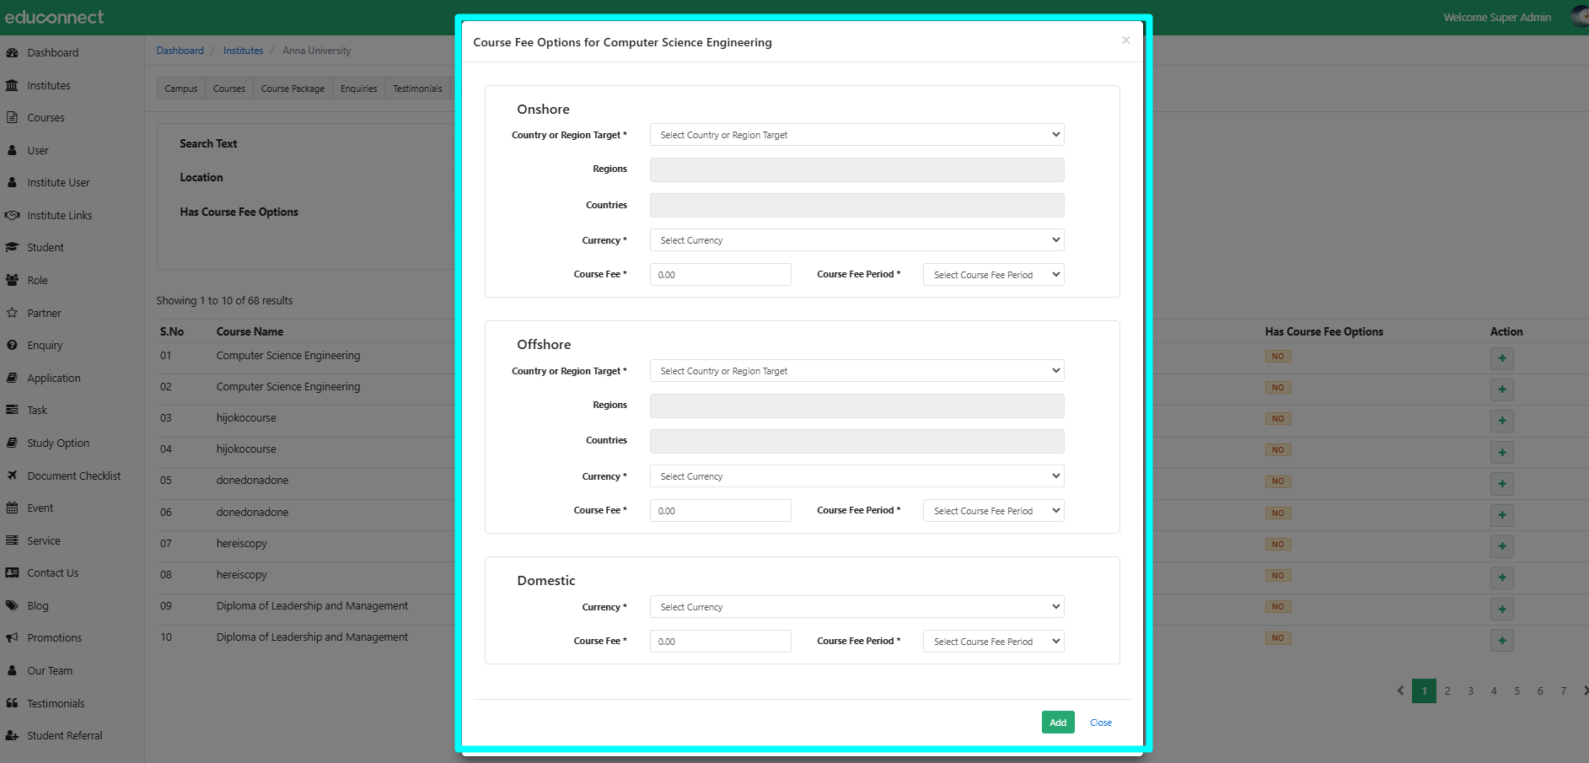Click the Blog tag icon in sidebar
The width and height of the screenshot is (1589, 763).
click(12, 605)
